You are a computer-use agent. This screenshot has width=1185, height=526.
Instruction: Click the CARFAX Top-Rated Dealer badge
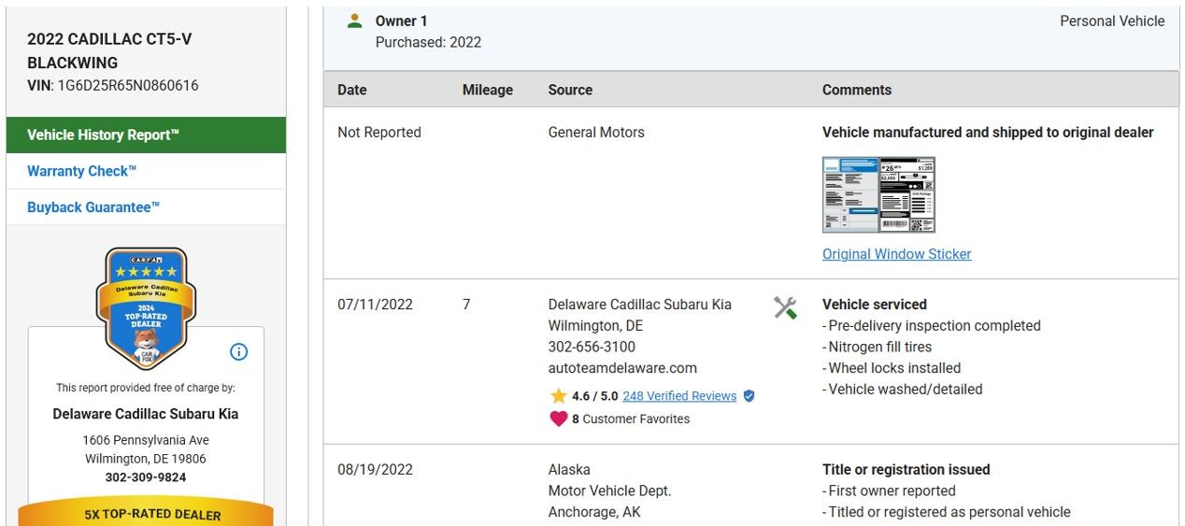click(x=146, y=307)
